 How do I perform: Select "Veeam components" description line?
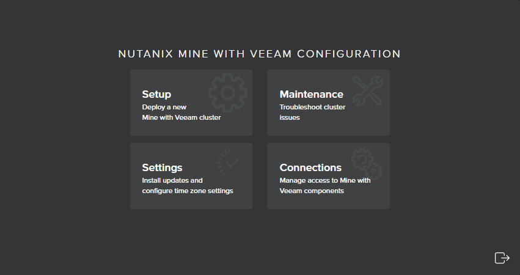pyautogui.click(x=312, y=191)
